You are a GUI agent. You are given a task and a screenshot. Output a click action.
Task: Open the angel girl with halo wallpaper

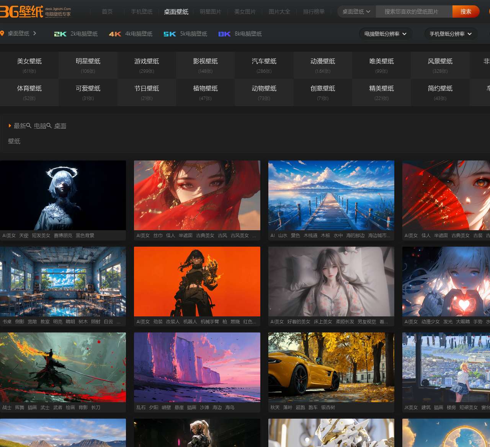pos(63,195)
